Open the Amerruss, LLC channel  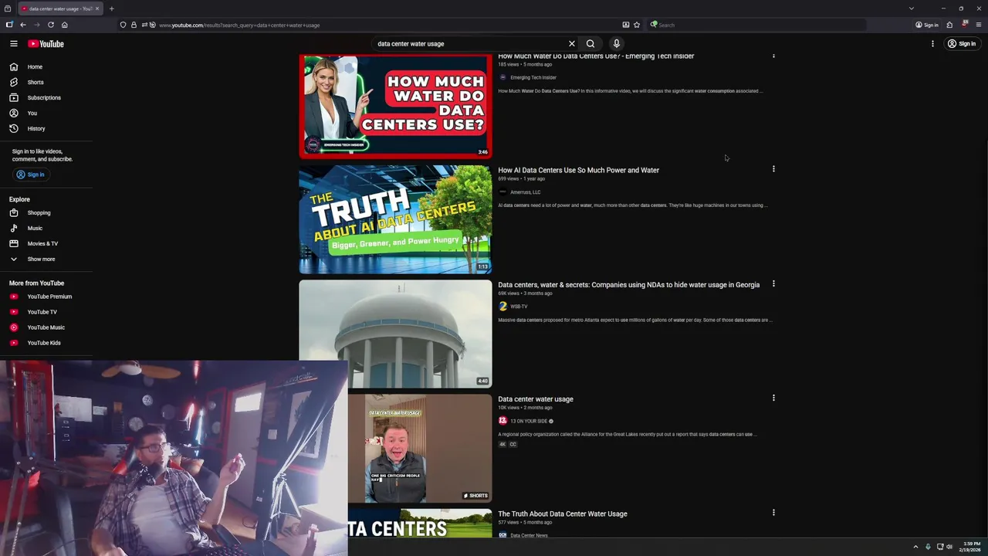(x=525, y=192)
